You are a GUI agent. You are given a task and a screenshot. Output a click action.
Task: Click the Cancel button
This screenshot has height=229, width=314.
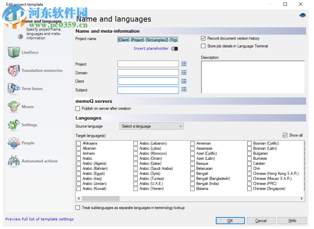(261, 221)
